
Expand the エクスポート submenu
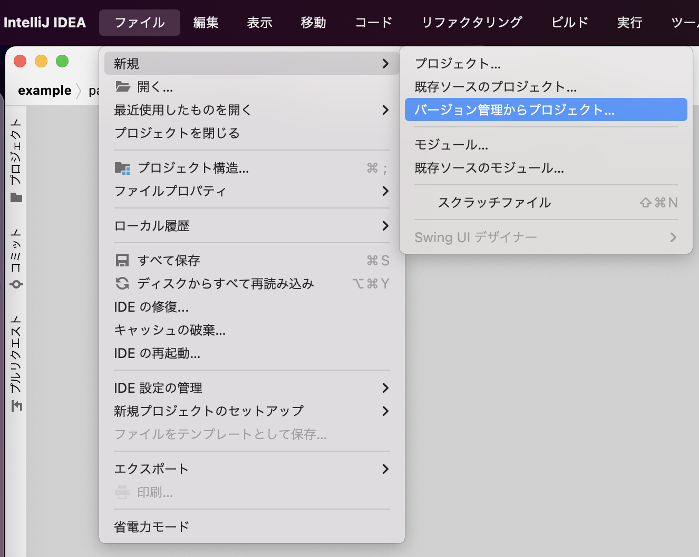click(x=385, y=469)
